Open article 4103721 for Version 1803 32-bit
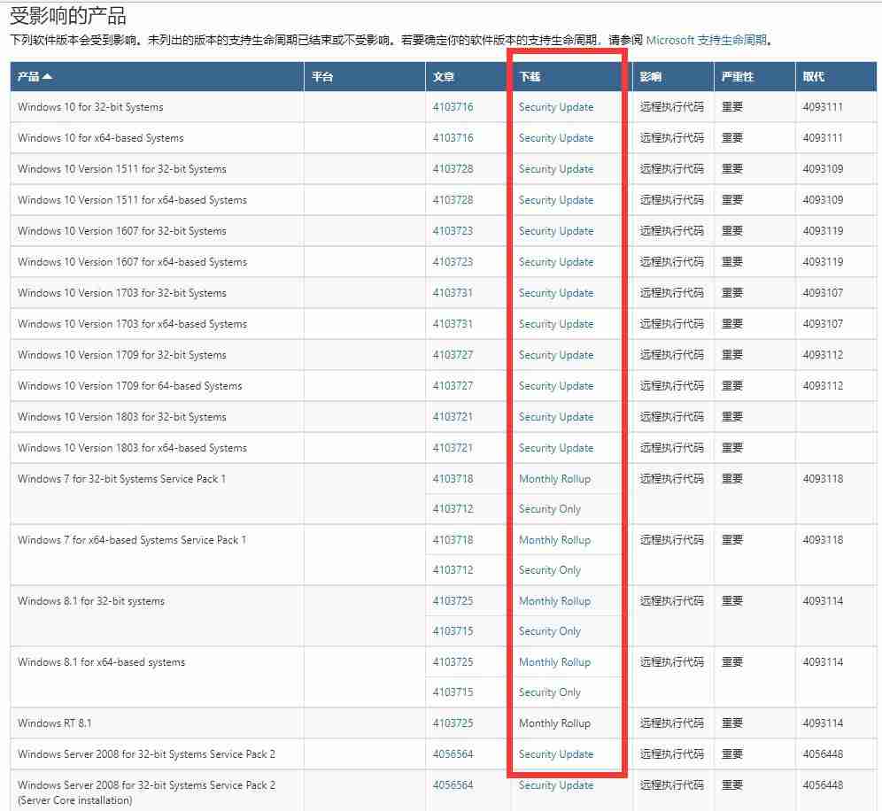882x811 pixels. (x=453, y=416)
